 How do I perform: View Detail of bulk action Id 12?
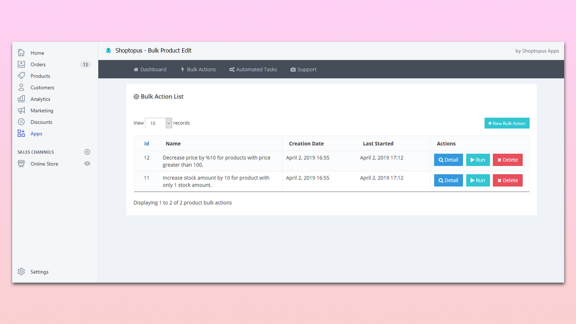[448, 159]
